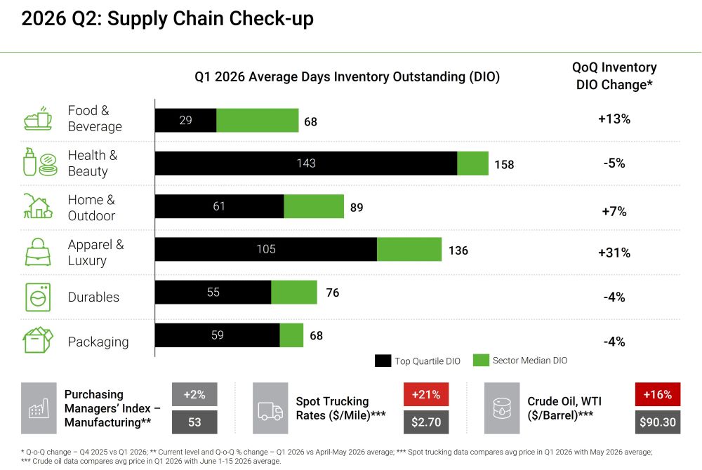
Task: Click the Apparel & Luxury handbag icon
Action: [x=38, y=252]
